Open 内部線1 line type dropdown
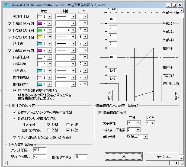This screenshot has width=186, height=167. pos(73,50)
